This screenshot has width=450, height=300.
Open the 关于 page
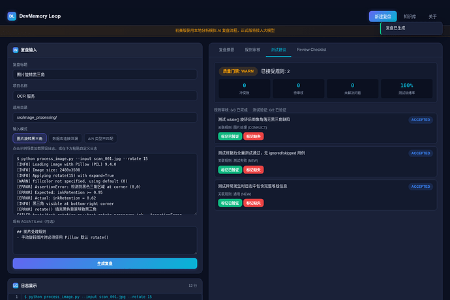click(x=432, y=17)
